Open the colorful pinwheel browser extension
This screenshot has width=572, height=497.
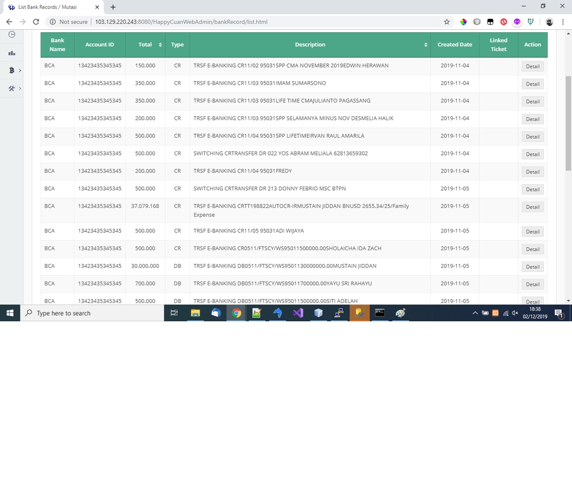(464, 22)
